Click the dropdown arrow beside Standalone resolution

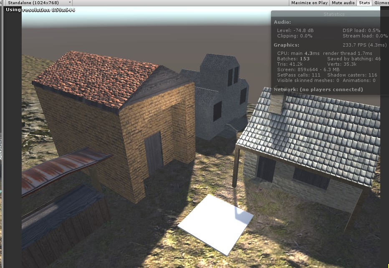click(x=70, y=2)
